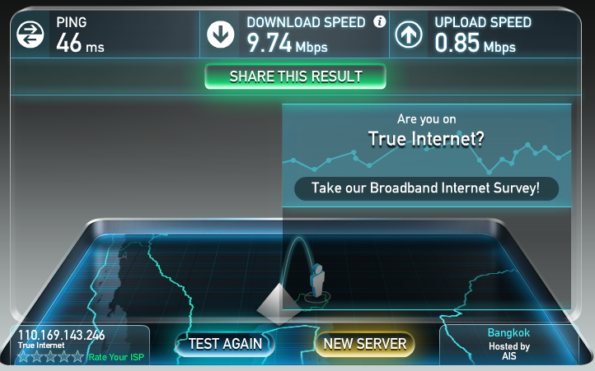Click the upload speed arrow icon
This screenshot has height=371, width=595.
(x=409, y=35)
